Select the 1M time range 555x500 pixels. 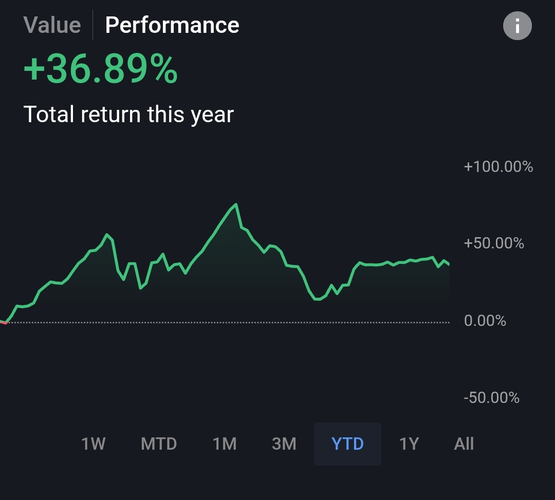(225, 444)
